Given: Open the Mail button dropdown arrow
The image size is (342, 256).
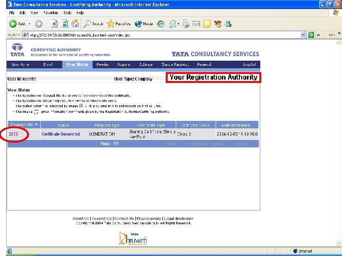Looking at the screenshot, I should pyautogui.click(x=179, y=24).
